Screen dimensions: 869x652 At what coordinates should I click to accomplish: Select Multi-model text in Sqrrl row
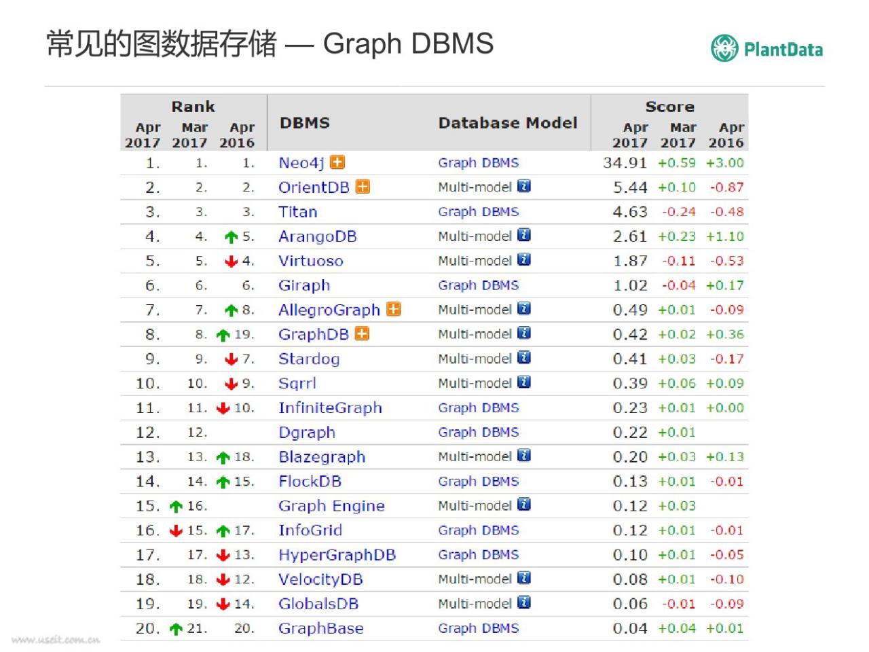pyautogui.click(x=475, y=383)
